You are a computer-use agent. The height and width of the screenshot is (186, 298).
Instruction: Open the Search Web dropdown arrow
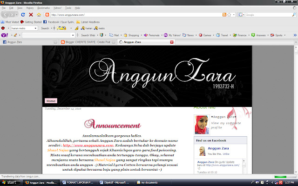tap(97, 35)
